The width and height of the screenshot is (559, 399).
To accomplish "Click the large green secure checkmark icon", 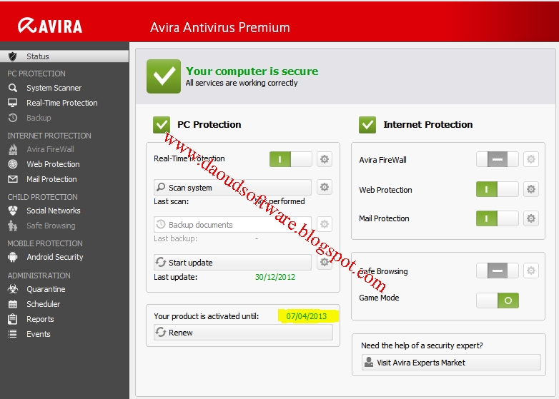I will click(x=164, y=76).
